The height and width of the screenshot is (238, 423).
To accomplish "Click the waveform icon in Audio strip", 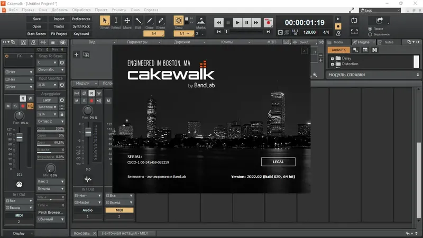I will pos(88,179).
